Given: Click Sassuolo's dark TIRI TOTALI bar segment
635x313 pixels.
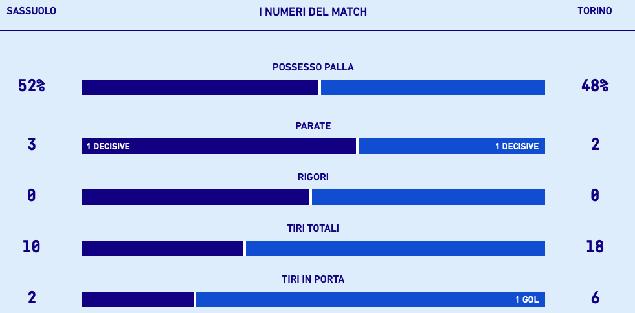Looking at the screenshot, I should tap(162, 248).
